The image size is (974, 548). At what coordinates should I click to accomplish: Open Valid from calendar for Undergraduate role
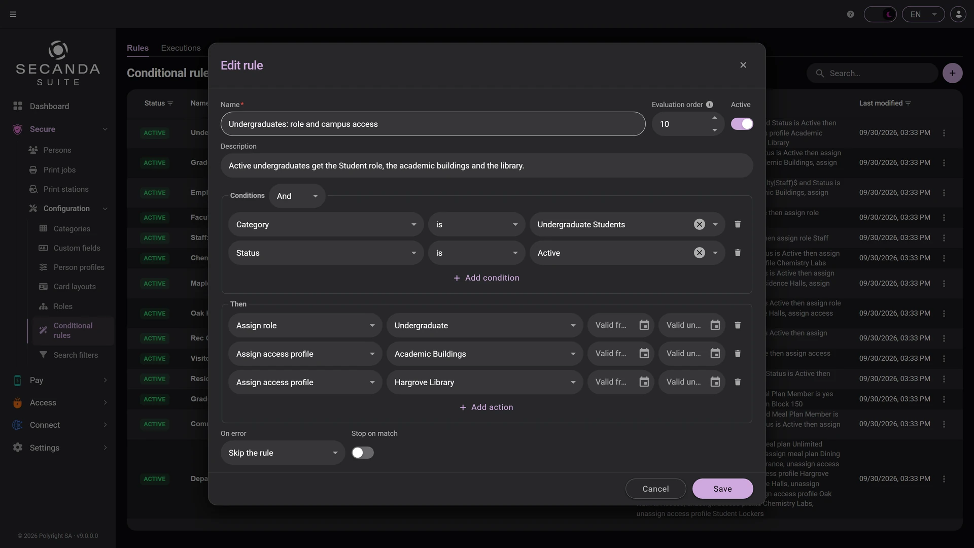[x=644, y=325]
